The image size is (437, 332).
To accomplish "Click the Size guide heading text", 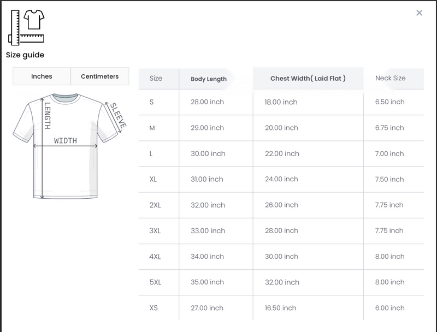I will 25,55.
